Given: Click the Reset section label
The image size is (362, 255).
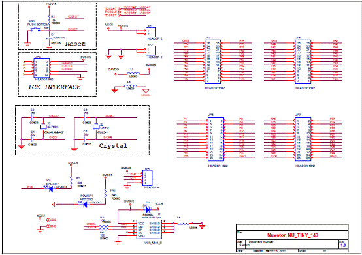Looking at the screenshot, I should (75, 44).
